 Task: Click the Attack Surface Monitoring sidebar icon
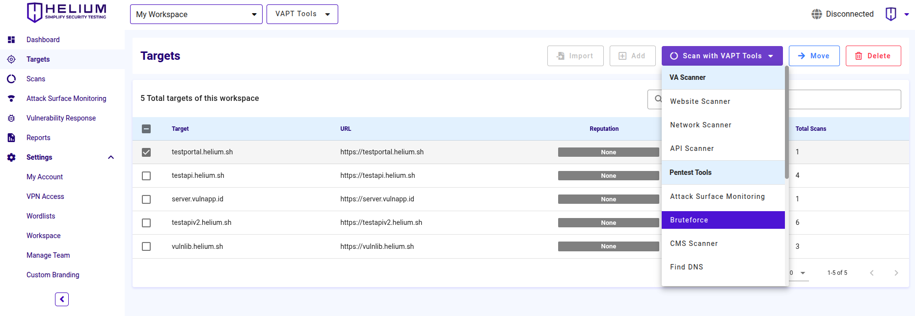tap(11, 98)
